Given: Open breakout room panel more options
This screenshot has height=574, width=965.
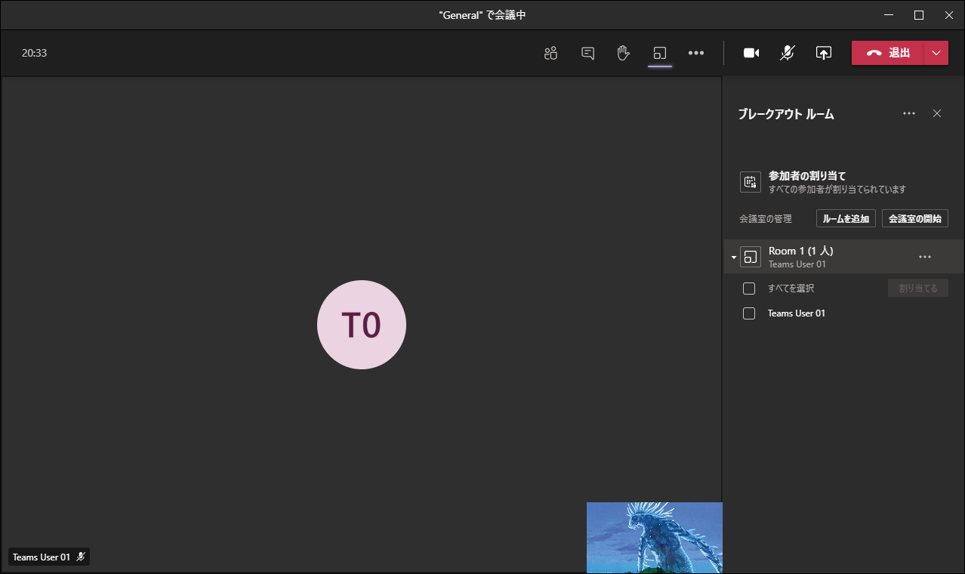Looking at the screenshot, I should pos(909,113).
